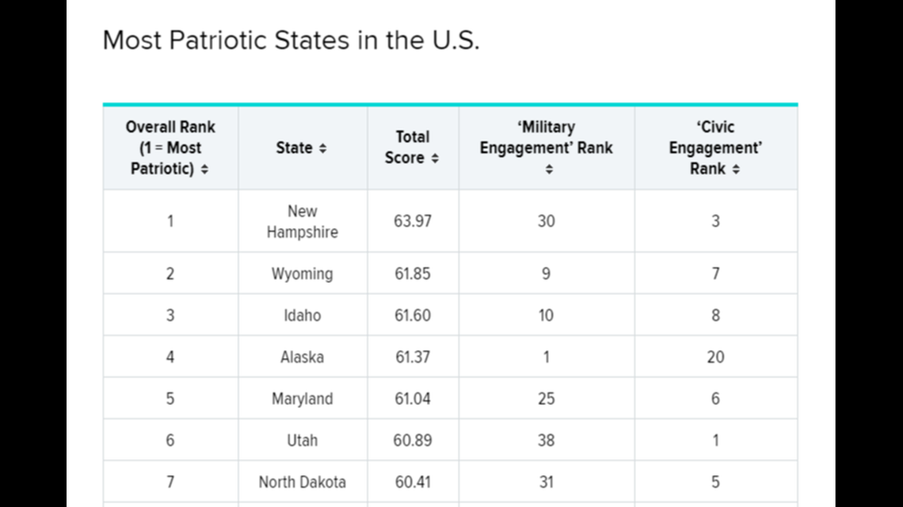The height and width of the screenshot is (507, 903).
Task: Click the Wyoming state cell
Action: pyautogui.click(x=302, y=274)
